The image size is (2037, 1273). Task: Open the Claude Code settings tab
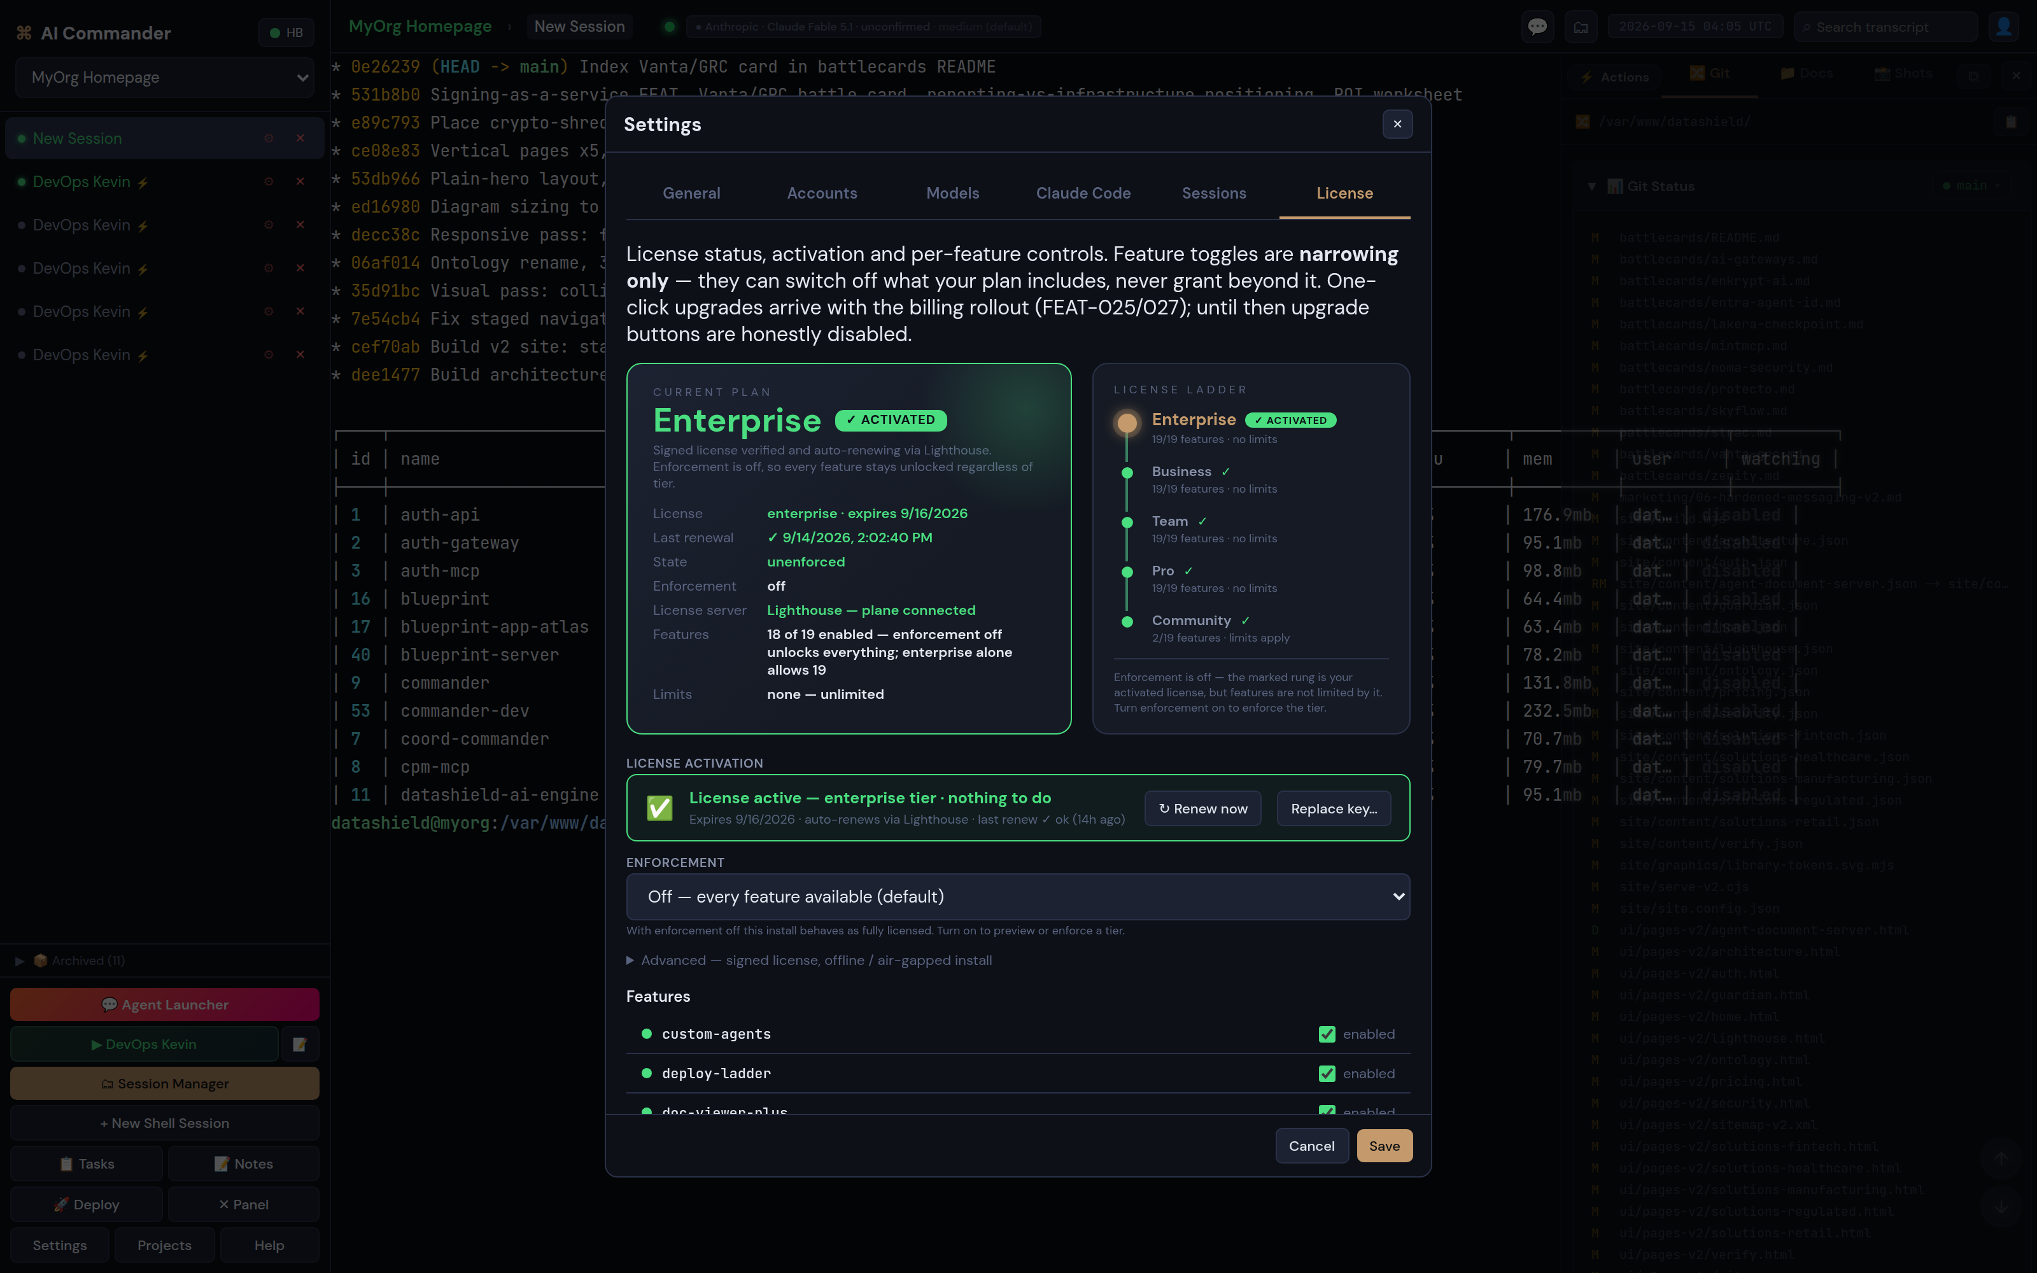pos(1082,193)
